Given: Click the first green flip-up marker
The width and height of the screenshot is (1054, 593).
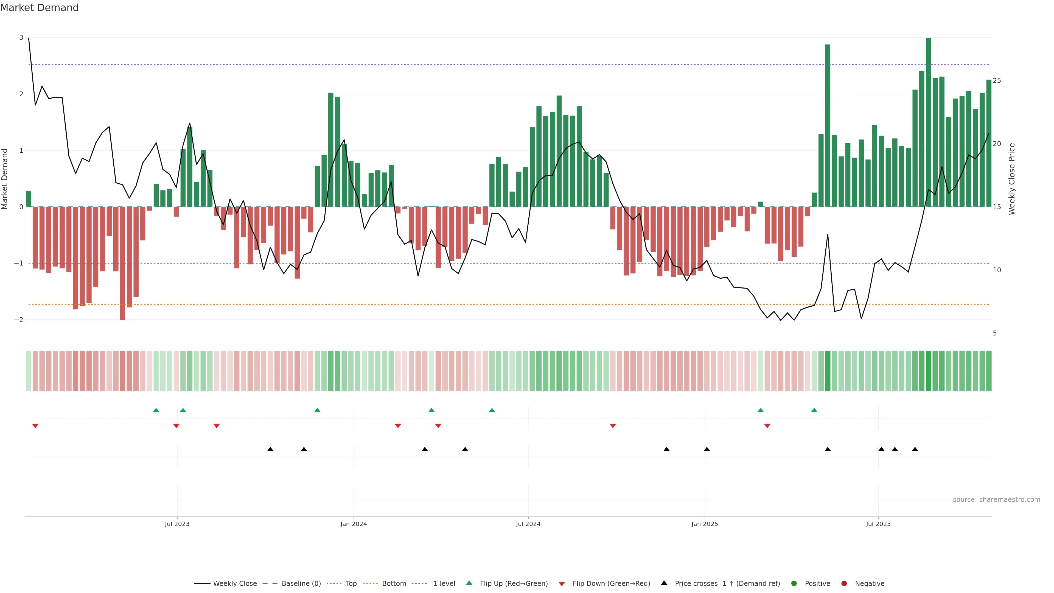Looking at the screenshot, I should pos(156,410).
